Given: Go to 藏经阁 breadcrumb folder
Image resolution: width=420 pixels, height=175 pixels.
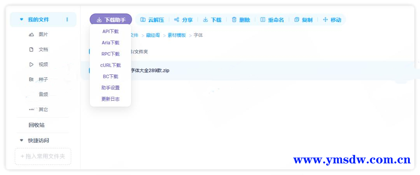Looking at the screenshot, I should tap(153, 35).
